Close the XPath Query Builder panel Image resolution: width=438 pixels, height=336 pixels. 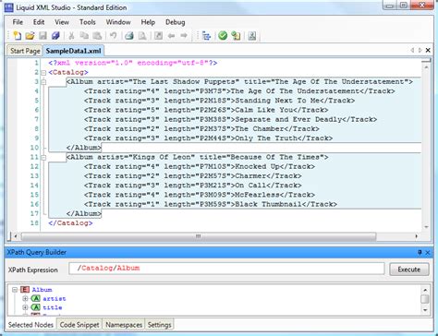coord(428,252)
